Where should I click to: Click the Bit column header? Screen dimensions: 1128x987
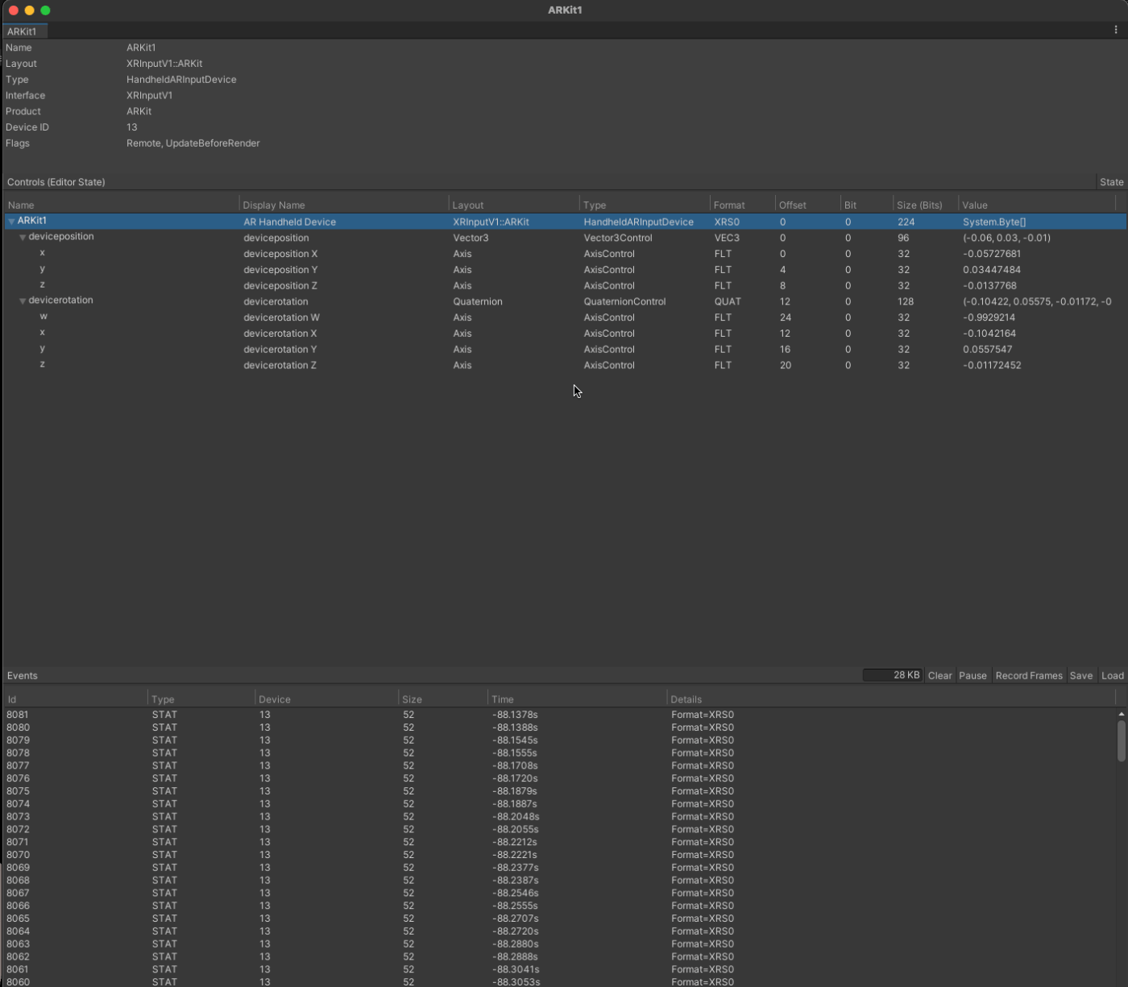[x=866, y=205]
